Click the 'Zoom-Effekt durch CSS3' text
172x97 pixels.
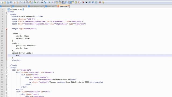point(77,82)
